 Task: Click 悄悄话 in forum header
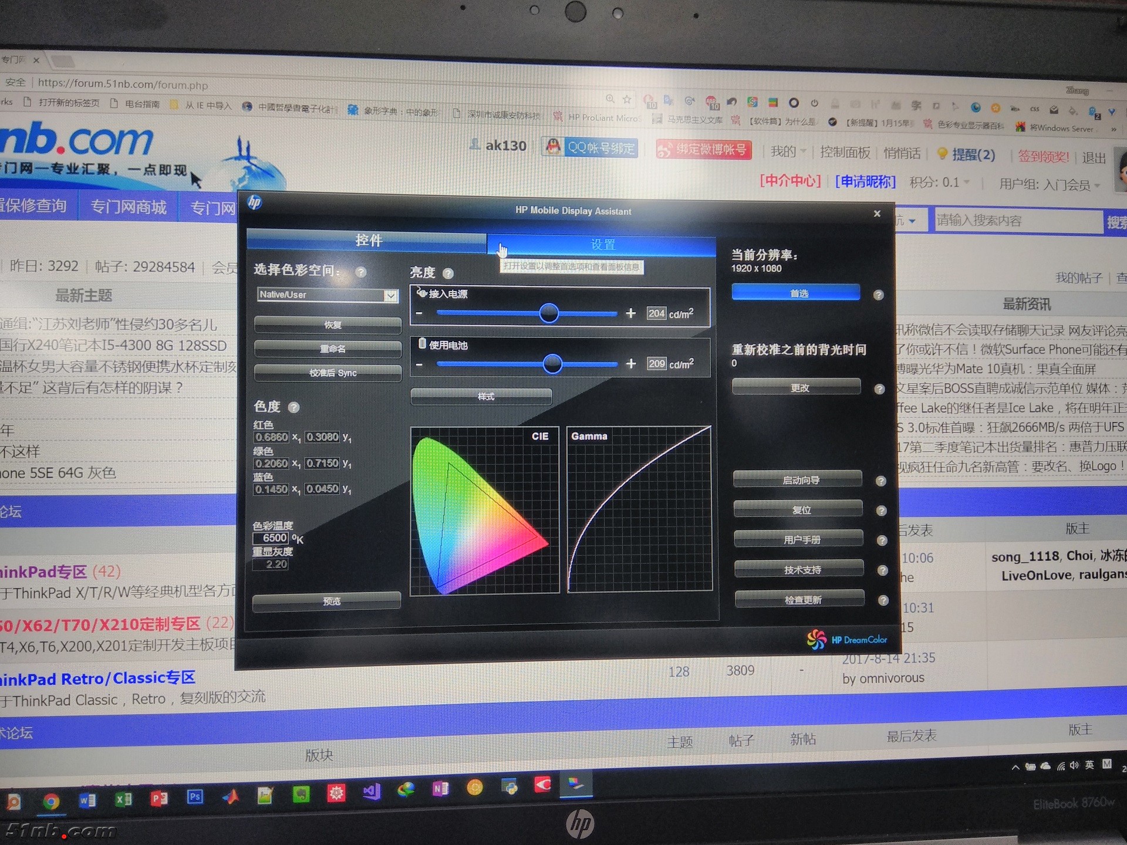point(902,153)
